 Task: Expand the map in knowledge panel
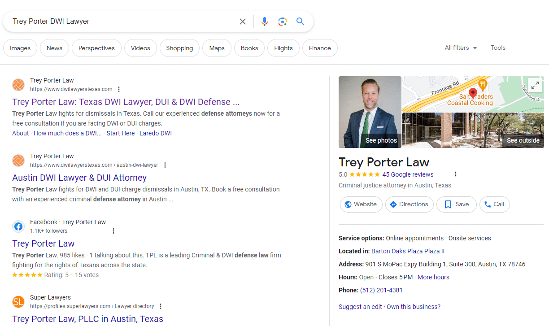tap(535, 85)
